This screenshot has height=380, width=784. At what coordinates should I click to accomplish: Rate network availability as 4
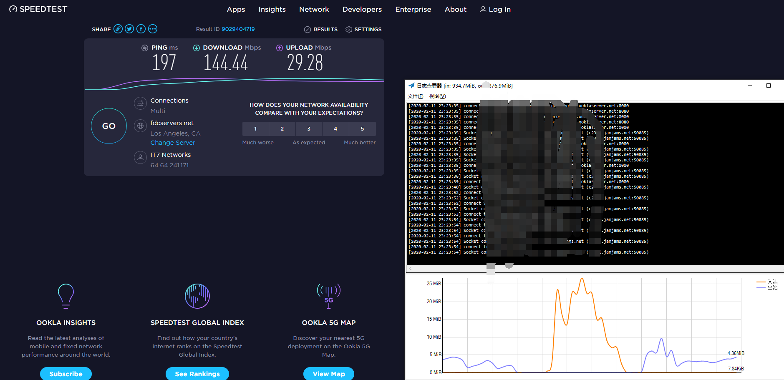335,129
